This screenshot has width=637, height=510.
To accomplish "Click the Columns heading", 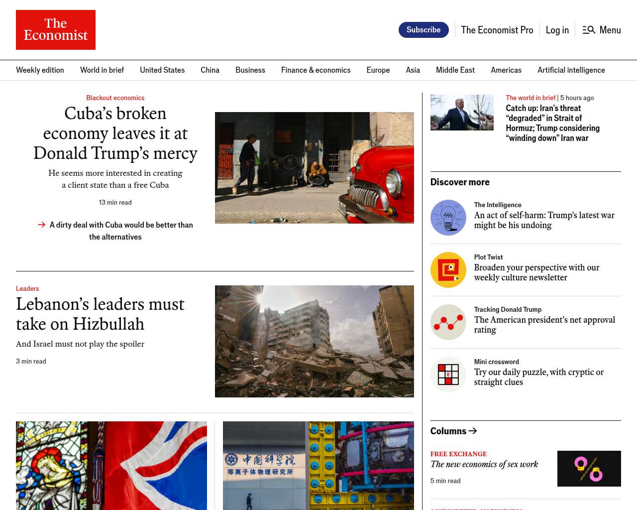I will point(448,431).
